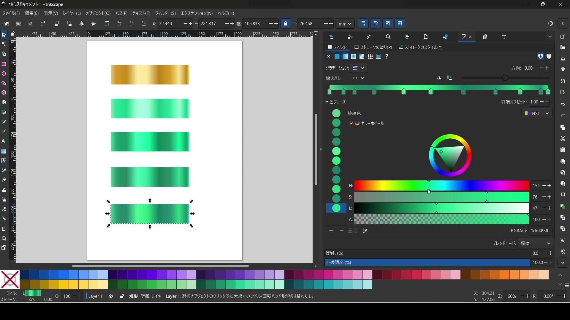Image resolution: width=570 pixels, height=320 pixels.
Task: Open the blend mode 標準 dropdown
Action: click(x=535, y=243)
